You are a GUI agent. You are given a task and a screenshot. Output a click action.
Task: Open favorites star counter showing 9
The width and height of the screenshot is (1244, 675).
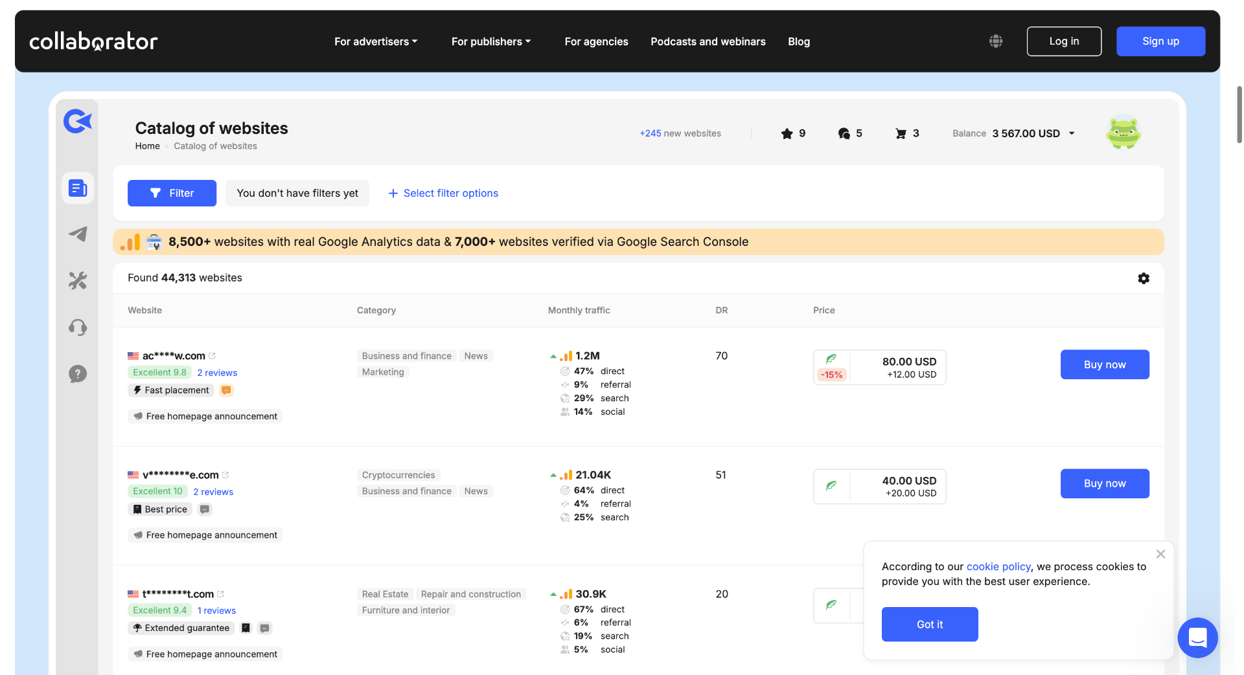793,133
